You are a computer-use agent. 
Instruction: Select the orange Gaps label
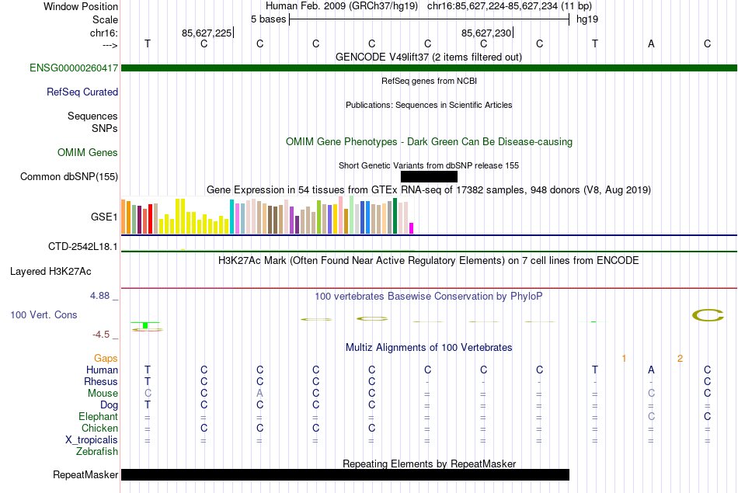tap(106, 359)
